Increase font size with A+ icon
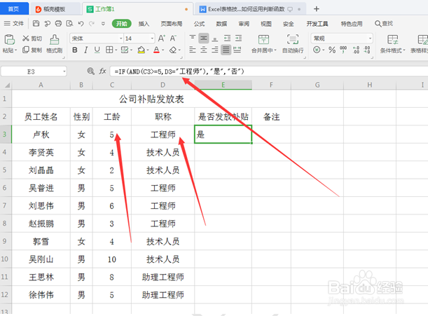Screen dimensions: 428x316 (x=162, y=39)
